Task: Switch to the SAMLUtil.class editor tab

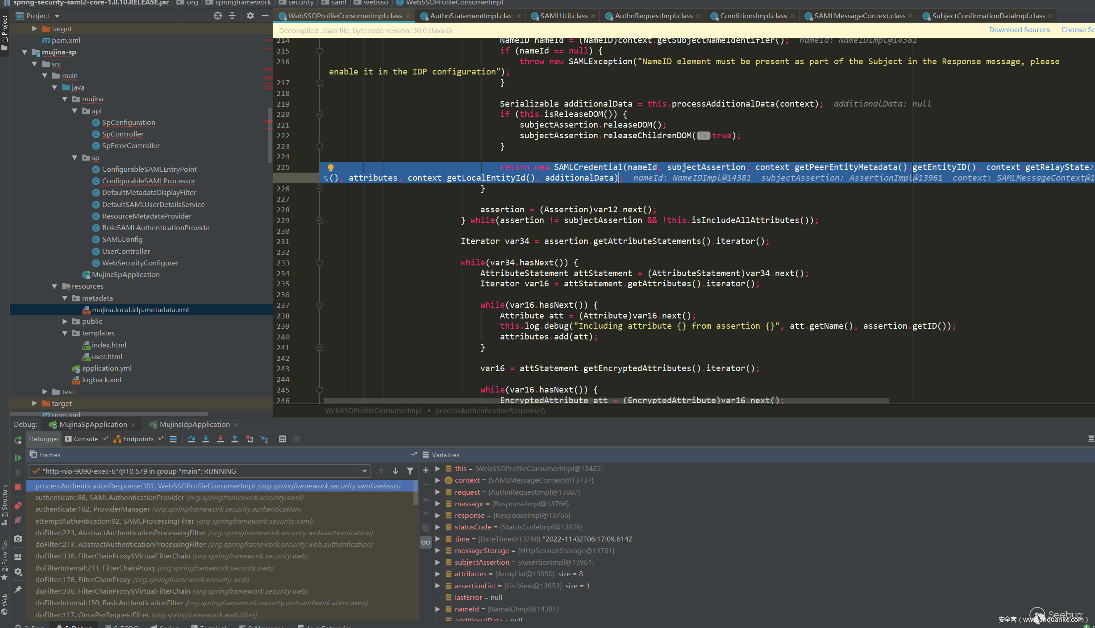Action: pos(563,16)
